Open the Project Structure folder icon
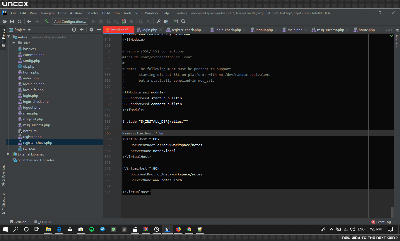This screenshot has width=400, height=241. tap(166, 21)
